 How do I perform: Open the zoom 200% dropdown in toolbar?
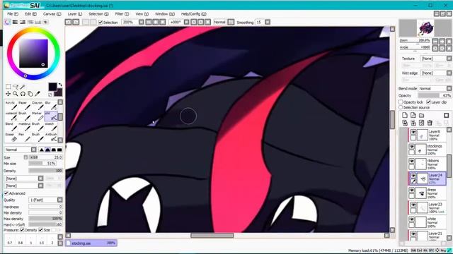142,22
